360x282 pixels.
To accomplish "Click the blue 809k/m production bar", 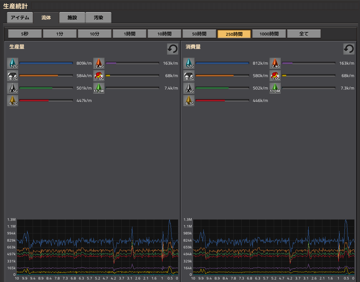I will pyautogui.click(x=46, y=63).
